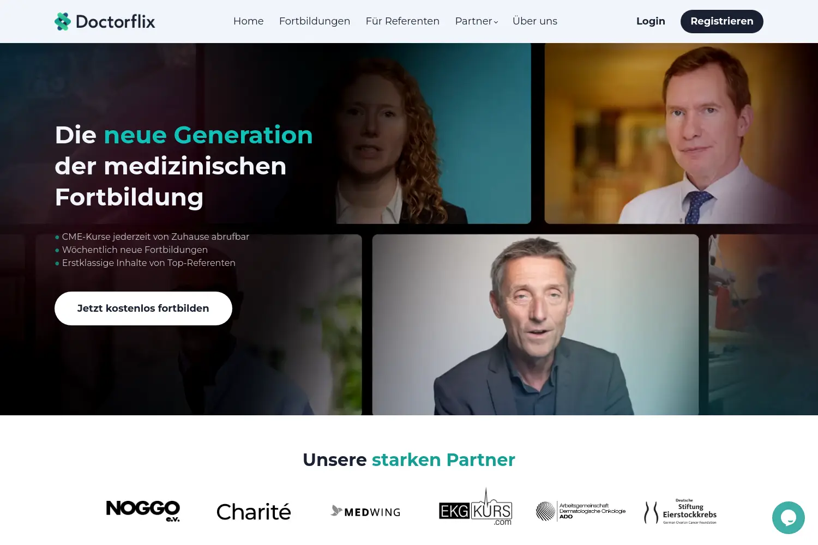Open the Fortbildungen menu item
The height and width of the screenshot is (545, 818).
pyautogui.click(x=315, y=21)
